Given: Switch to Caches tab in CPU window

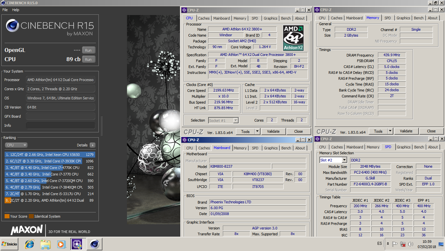Looking at the screenshot, I should [204, 18].
